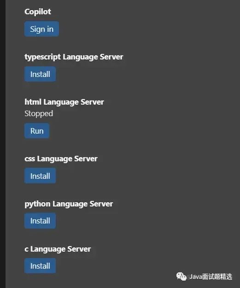Select the css Language Server heading

point(61,159)
